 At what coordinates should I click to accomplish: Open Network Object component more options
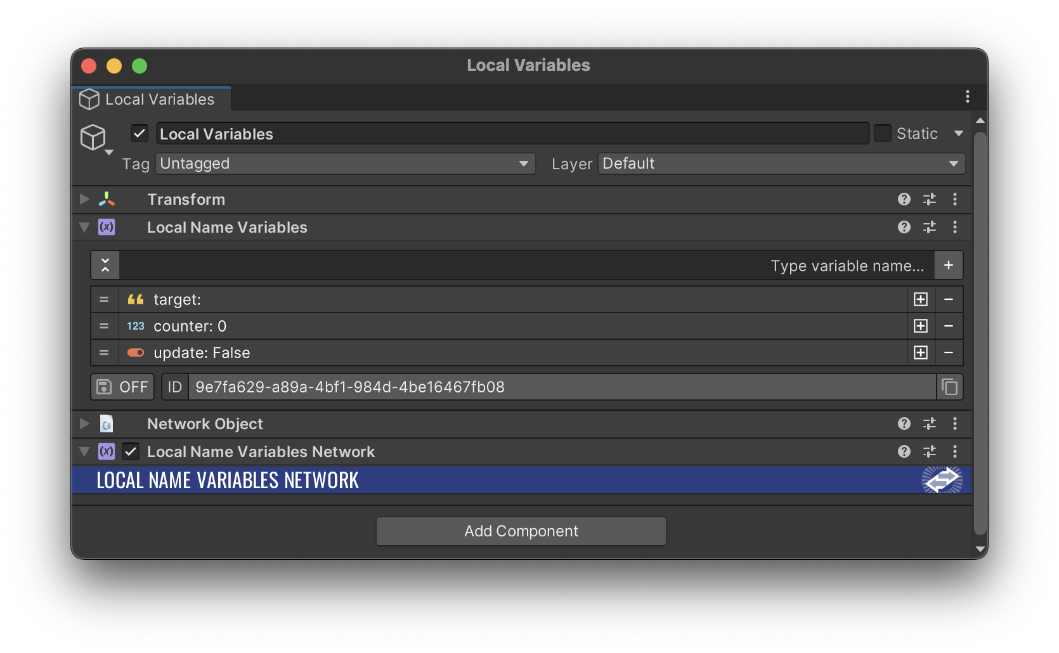coord(955,423)
